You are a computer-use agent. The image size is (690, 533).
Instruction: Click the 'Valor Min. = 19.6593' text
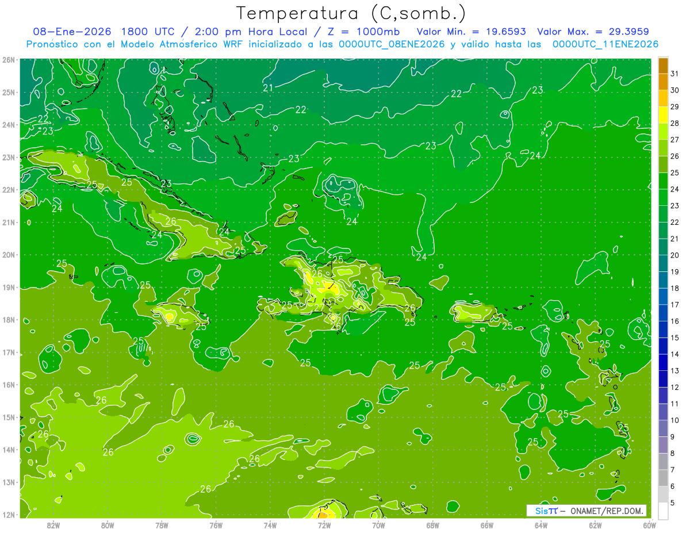pos(471,32)
